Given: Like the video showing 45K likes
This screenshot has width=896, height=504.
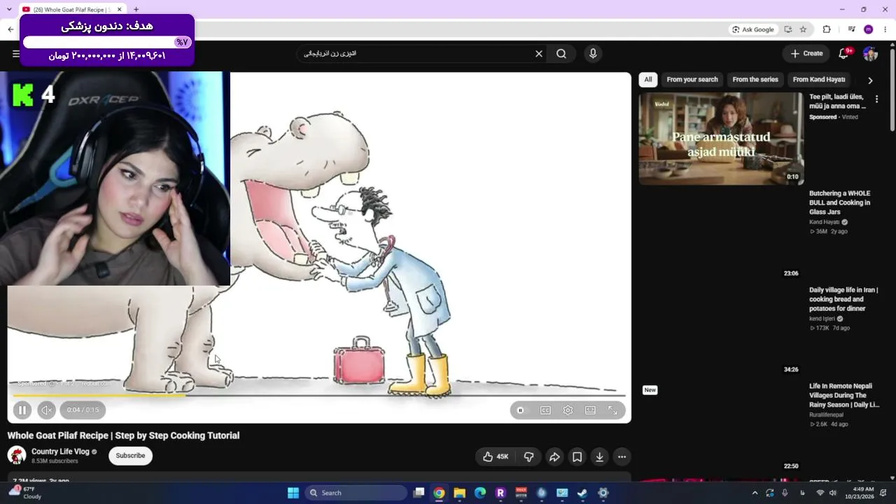Looking at the screenshot, I should click(x=495, y=457).
